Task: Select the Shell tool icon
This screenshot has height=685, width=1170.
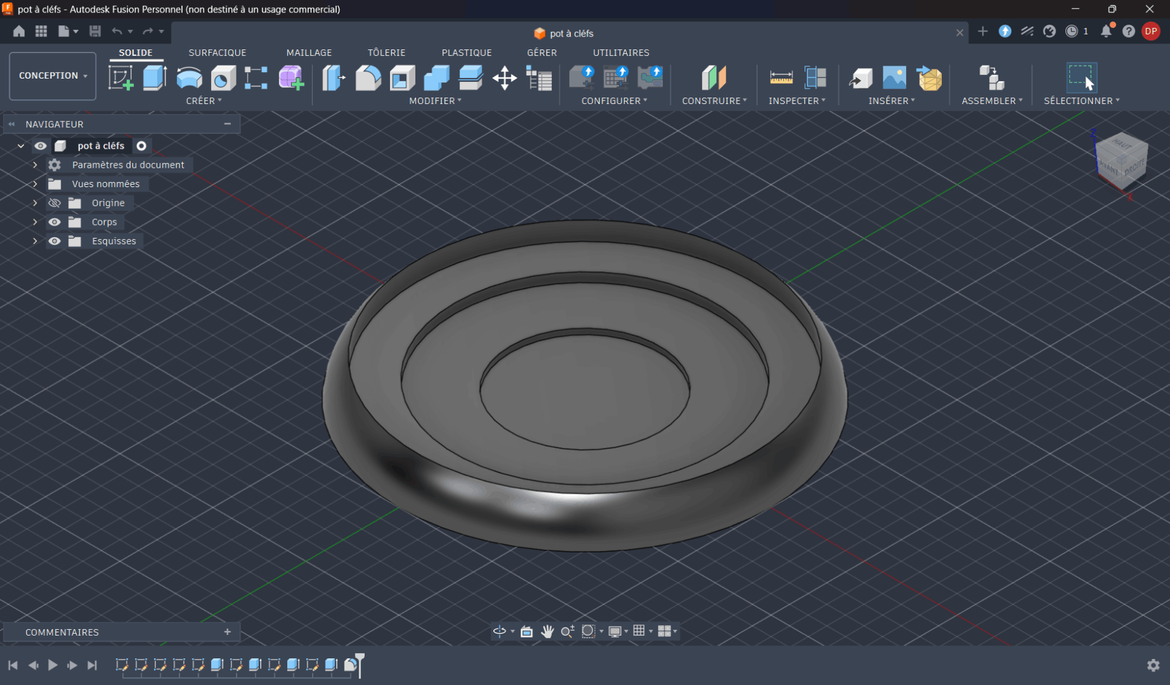Action: click(x=402, y=78)
